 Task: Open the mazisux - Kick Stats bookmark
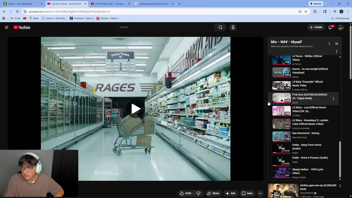click(x=54, y=18)
